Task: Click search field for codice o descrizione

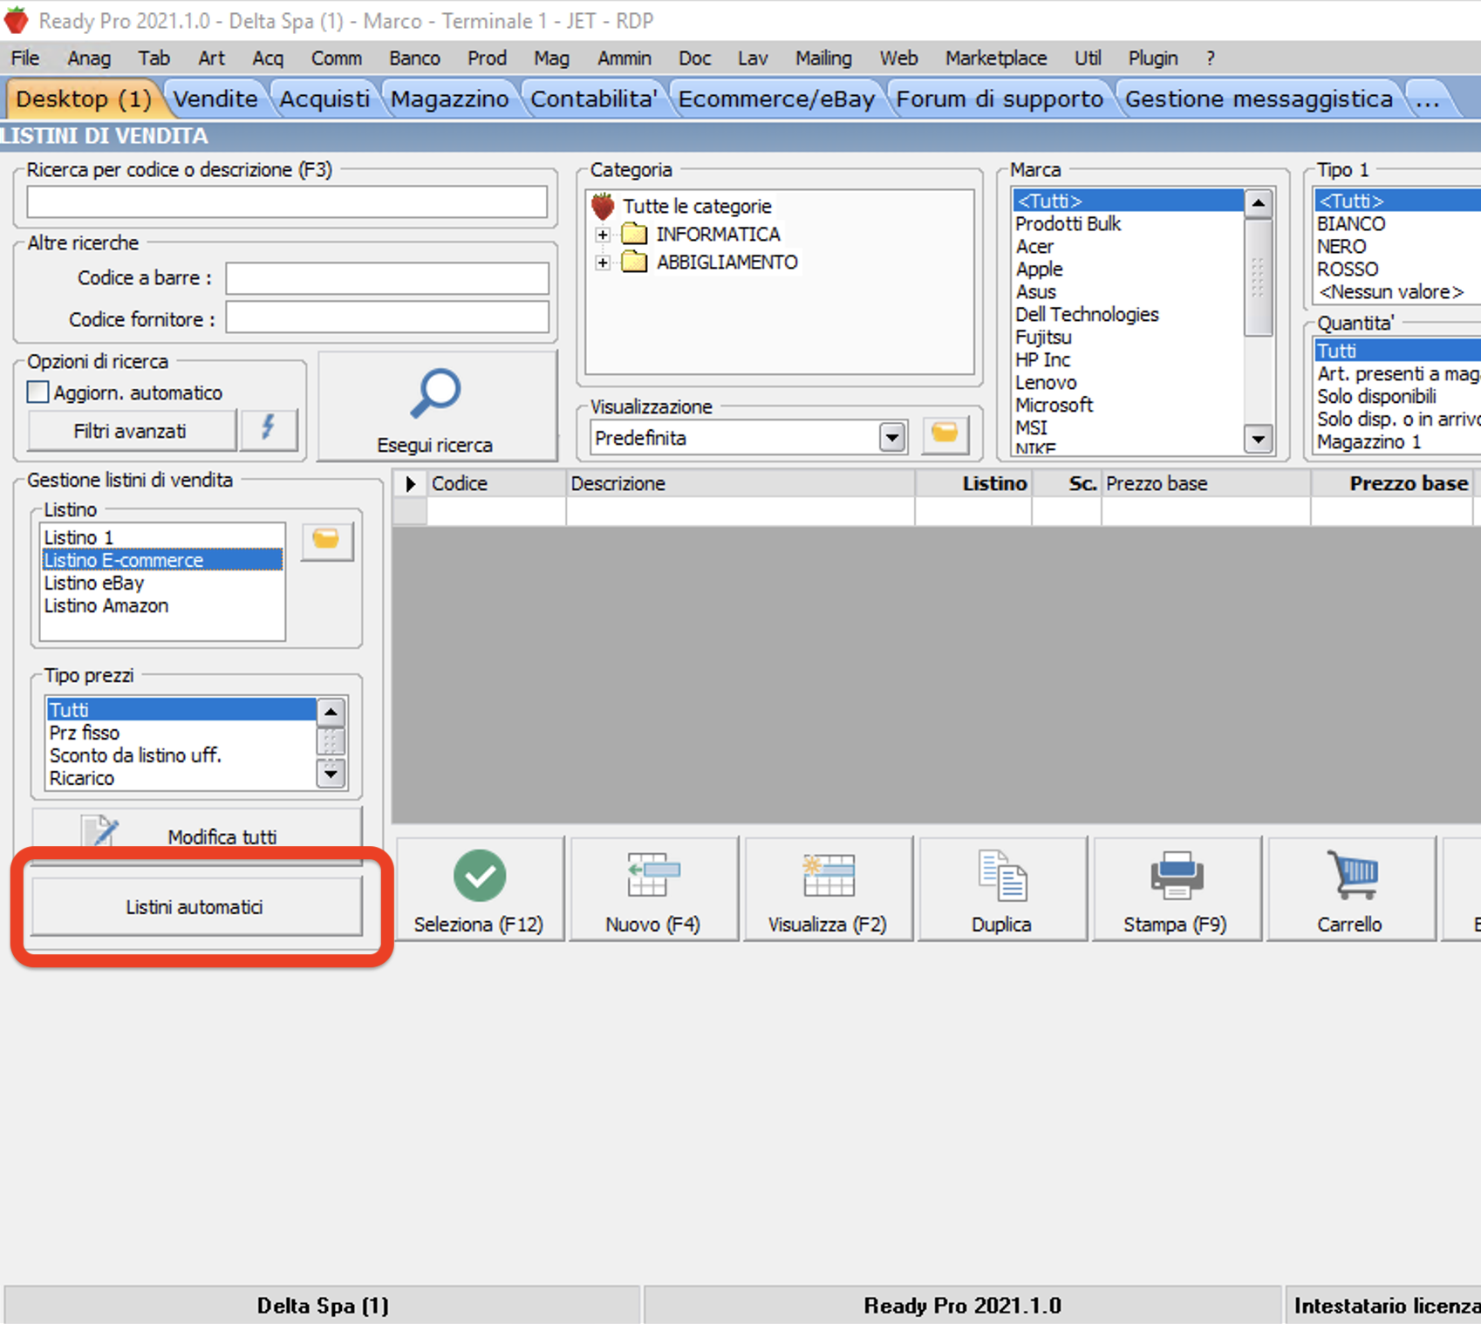Action: point(287,201)
